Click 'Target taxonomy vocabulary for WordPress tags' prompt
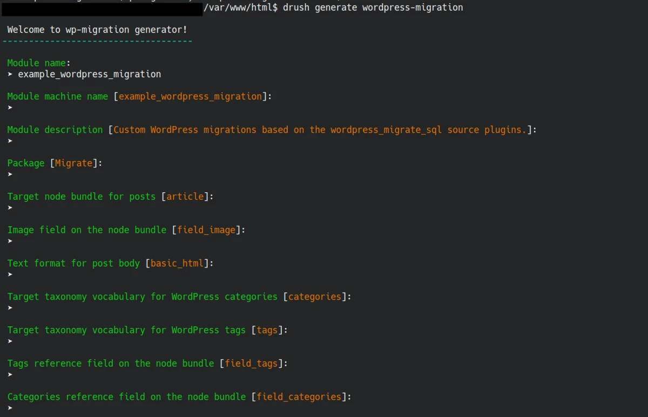648x417 pixels. (126, 330)
